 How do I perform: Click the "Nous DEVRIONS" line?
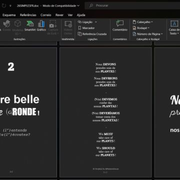(105, 78)
